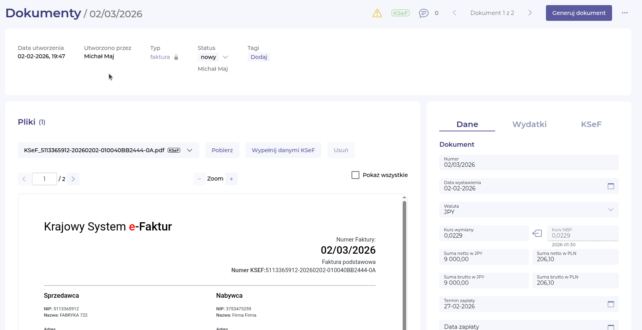642x330 pixels.
Task: Click the Kurs NBP field
Action: coord(583,233)
